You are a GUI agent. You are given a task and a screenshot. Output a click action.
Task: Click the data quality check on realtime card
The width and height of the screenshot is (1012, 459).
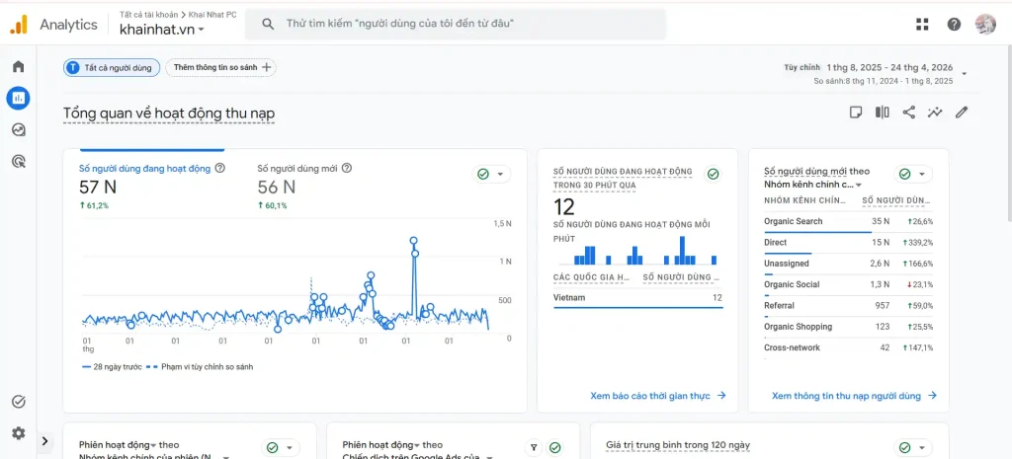coord(713,174)
